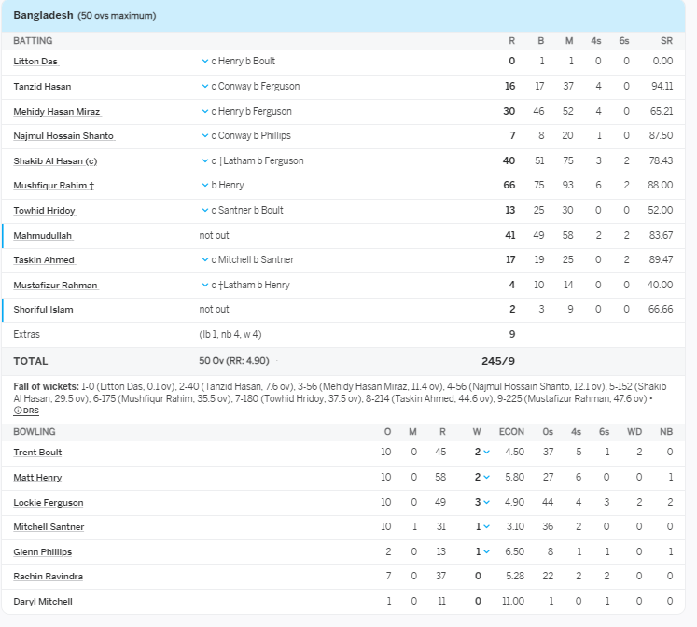View Rachin Ravindra bowler profile
This screenshot has width=697, height=627.
(x=48, y=577)
